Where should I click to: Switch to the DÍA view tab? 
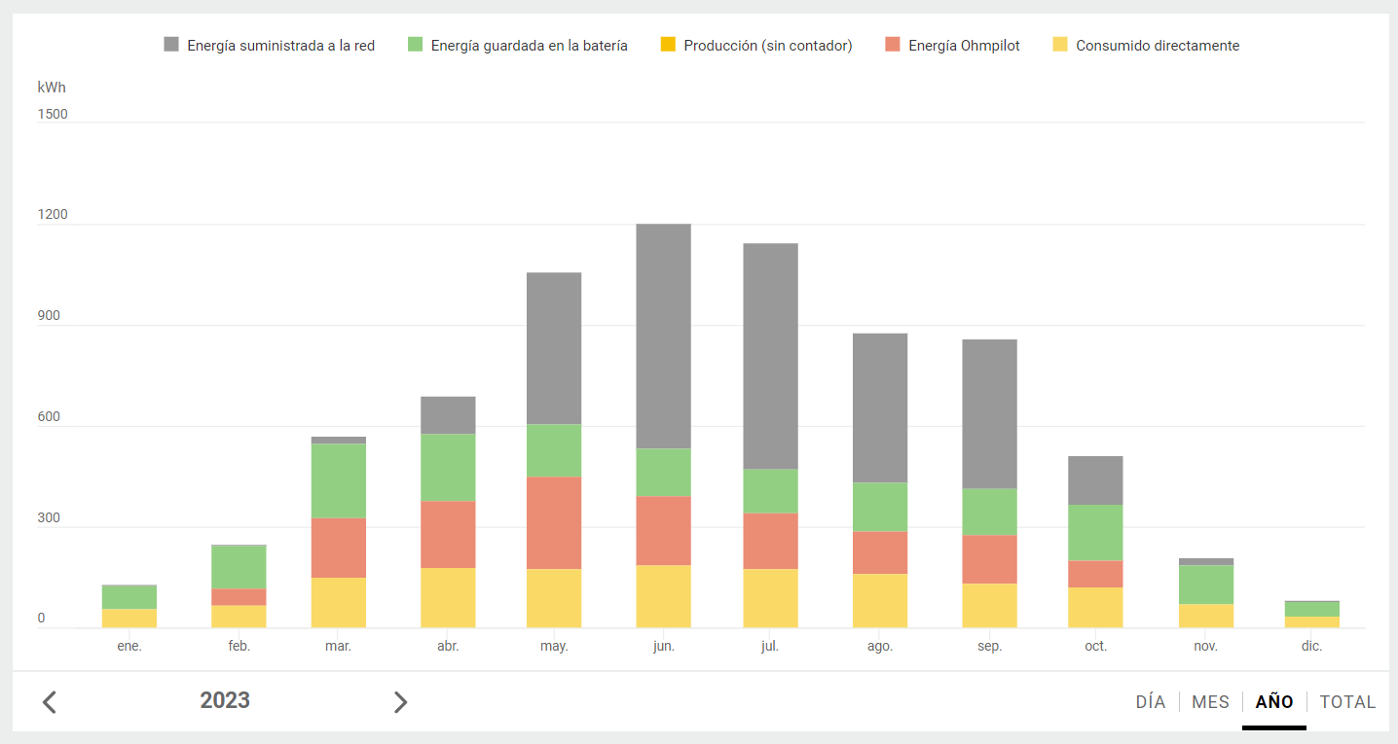1150,702
